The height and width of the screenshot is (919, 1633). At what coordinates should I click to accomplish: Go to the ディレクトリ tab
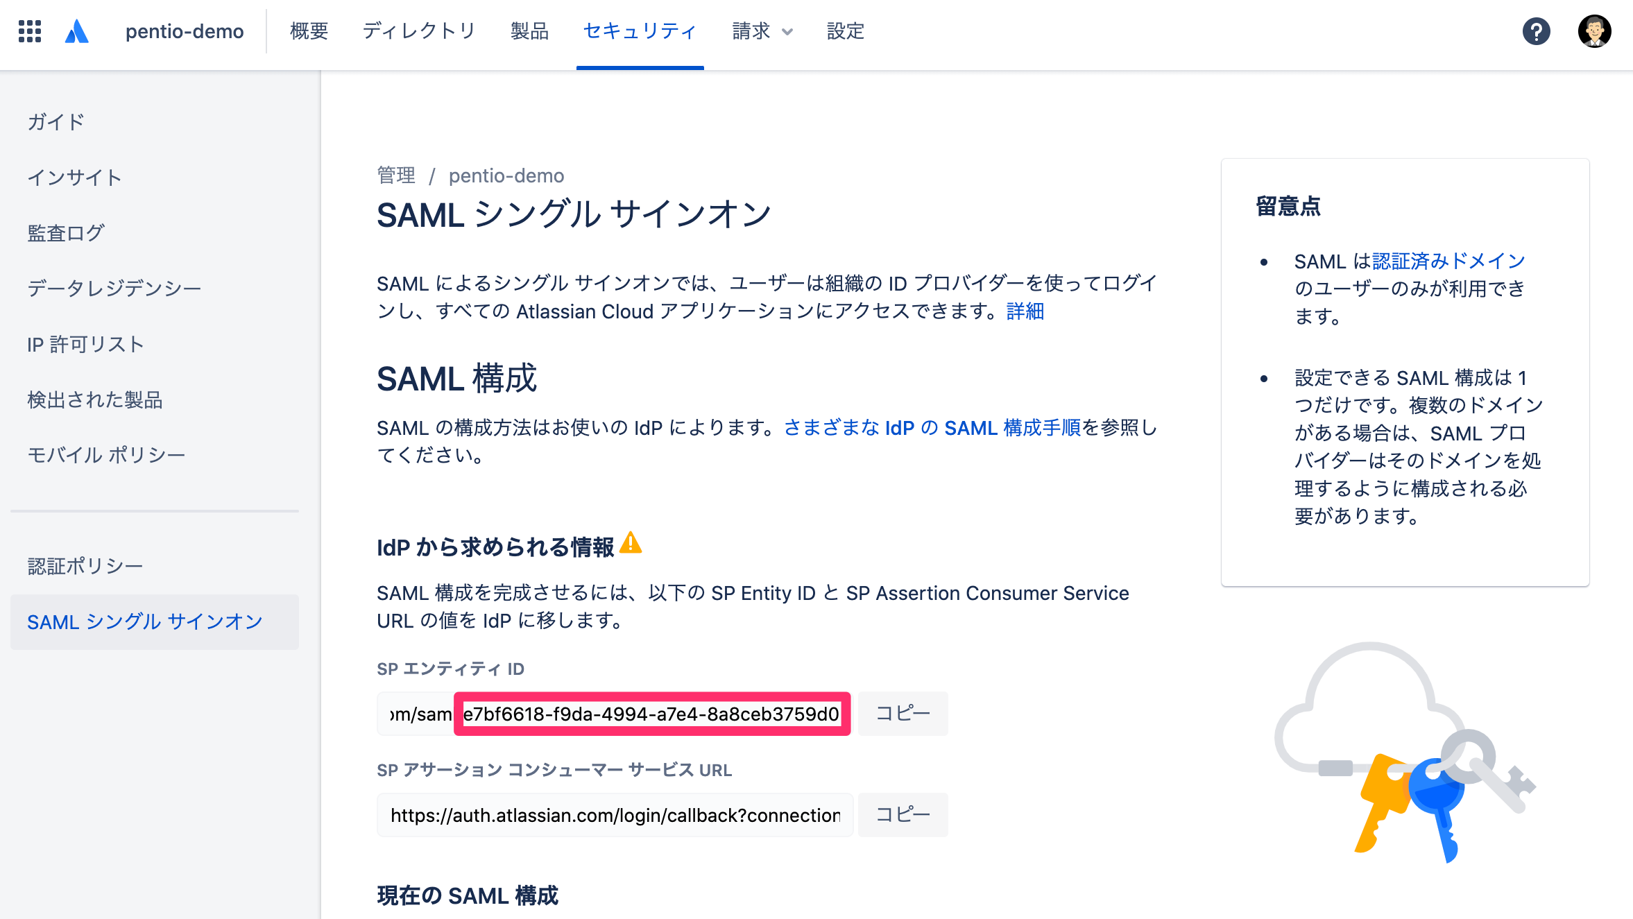tap(418, 31)
